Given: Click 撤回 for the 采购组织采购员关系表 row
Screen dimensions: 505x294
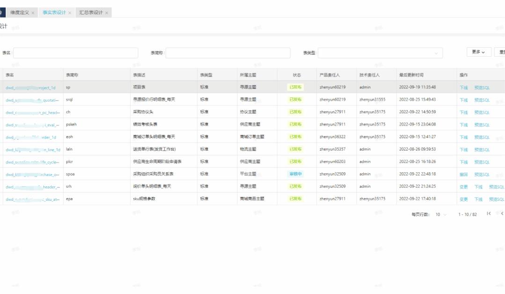Looking at the screenshot, I should (463, 174).
